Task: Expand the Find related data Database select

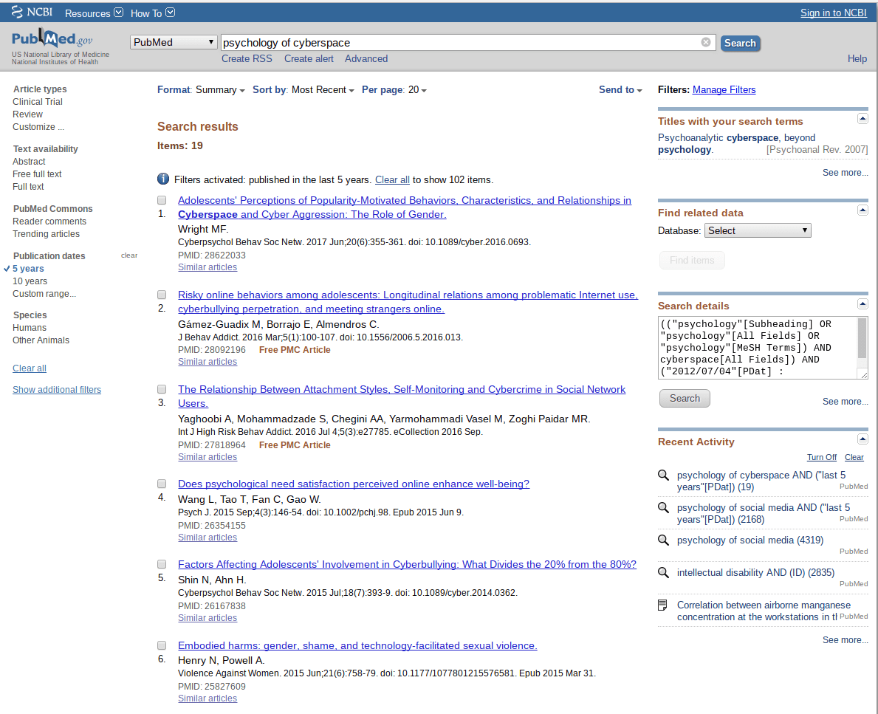Action: pyautogui.click(x=757, y=230)
